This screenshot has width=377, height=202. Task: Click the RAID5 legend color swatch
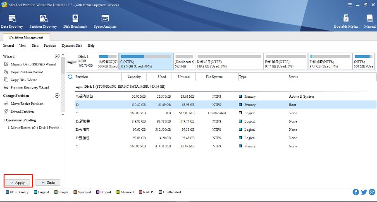point(141,192)
